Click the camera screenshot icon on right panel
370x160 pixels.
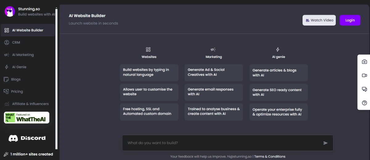coord(364,62)
